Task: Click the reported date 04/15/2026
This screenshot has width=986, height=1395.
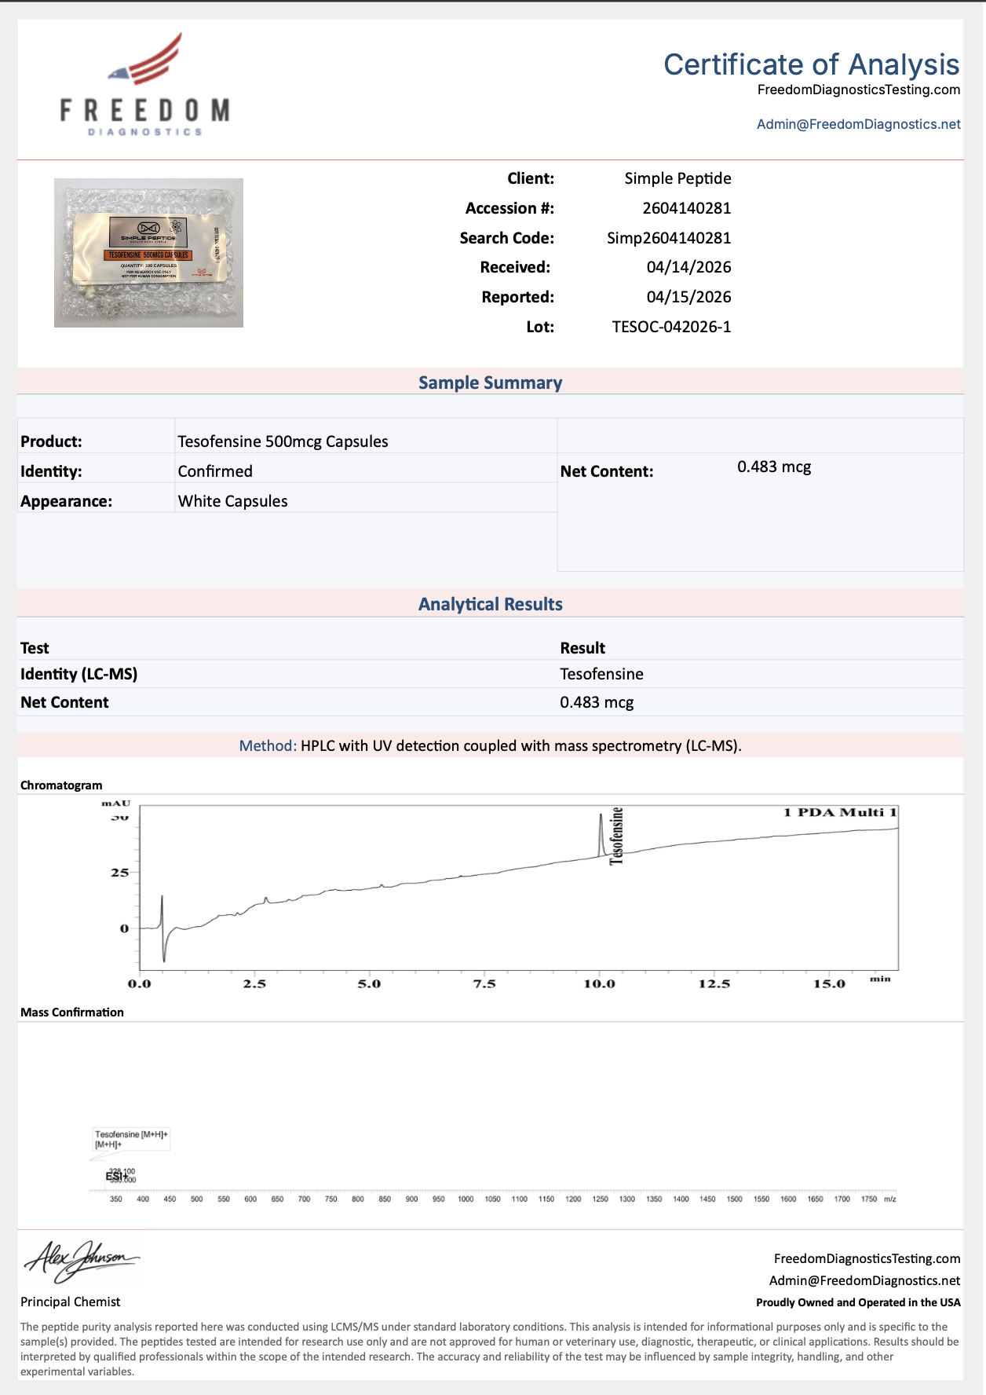Action: [688, 297]
